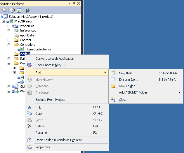
Task: Collapse the Controllers folder
Action: 9,45
